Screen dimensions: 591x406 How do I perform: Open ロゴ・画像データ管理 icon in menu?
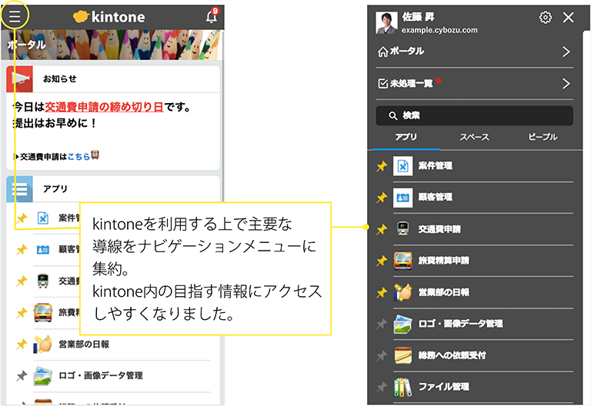[x=402, y=324]
